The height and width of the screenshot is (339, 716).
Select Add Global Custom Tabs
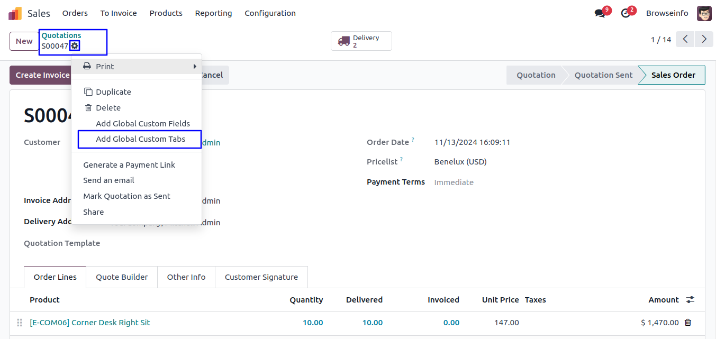click(140, 139)
